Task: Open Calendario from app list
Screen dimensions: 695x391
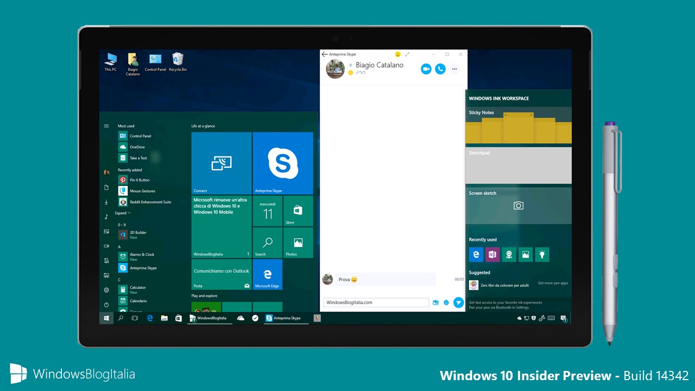Action: [x=133, y=301]
